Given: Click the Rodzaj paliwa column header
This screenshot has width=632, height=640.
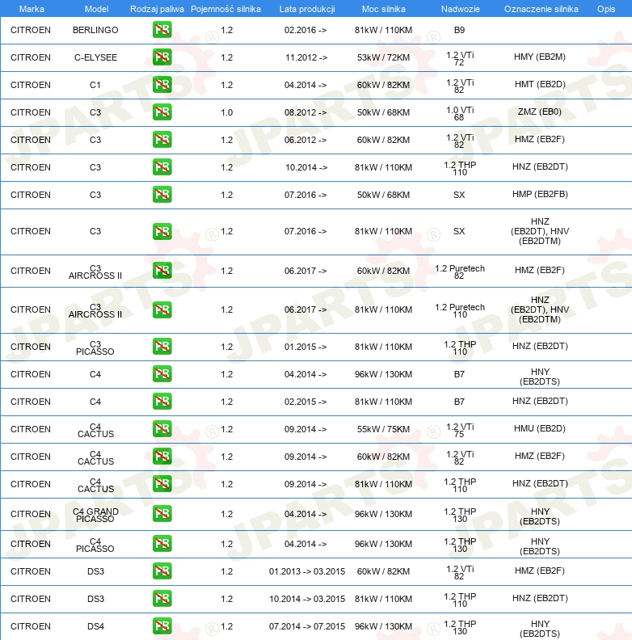Looking at the screenshot, I should (157, 8).
